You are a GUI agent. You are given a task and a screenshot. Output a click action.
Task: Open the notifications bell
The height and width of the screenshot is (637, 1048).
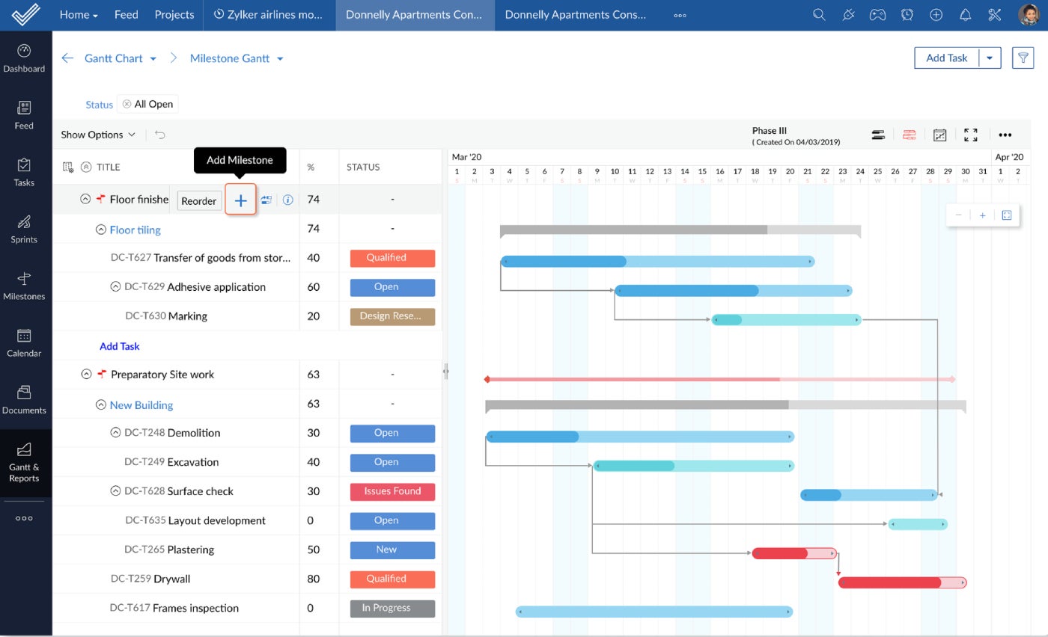coord(965,15)
